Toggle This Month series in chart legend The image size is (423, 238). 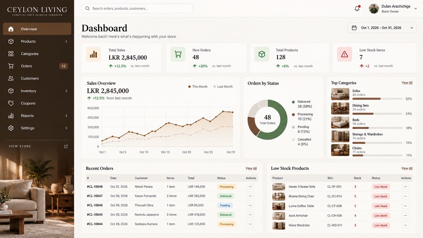(198, 86)
